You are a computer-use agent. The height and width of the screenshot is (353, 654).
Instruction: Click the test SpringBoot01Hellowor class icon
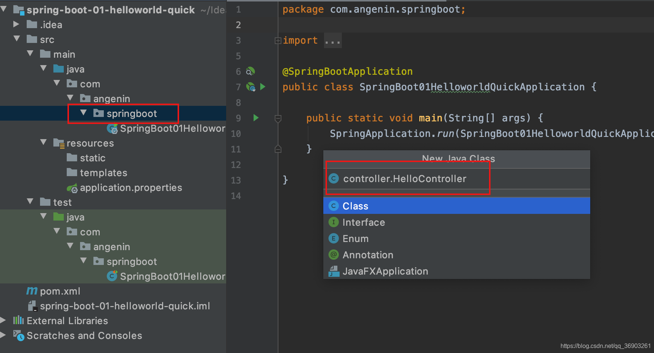[112, 276]
